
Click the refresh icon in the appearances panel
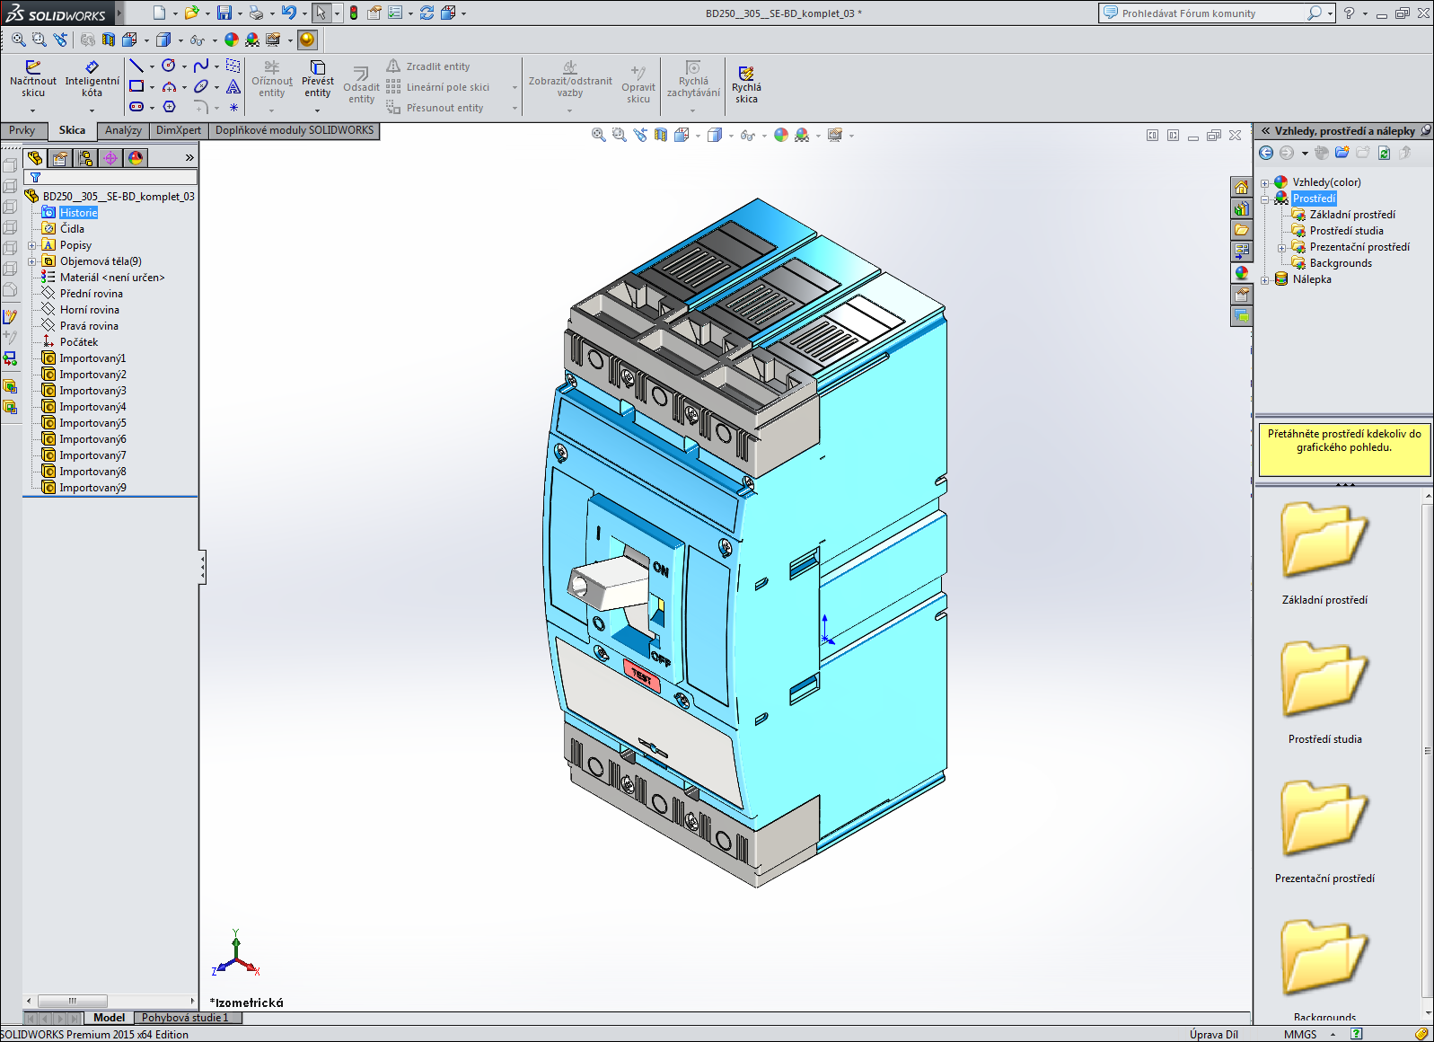click(1384, 153)
